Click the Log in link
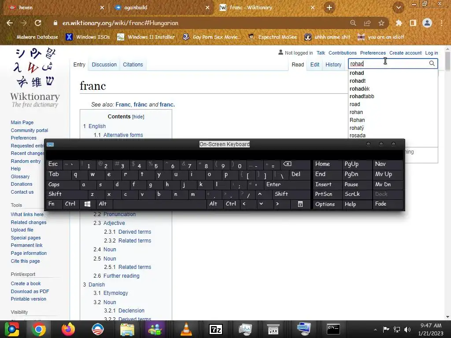 [x=432, y=53]
